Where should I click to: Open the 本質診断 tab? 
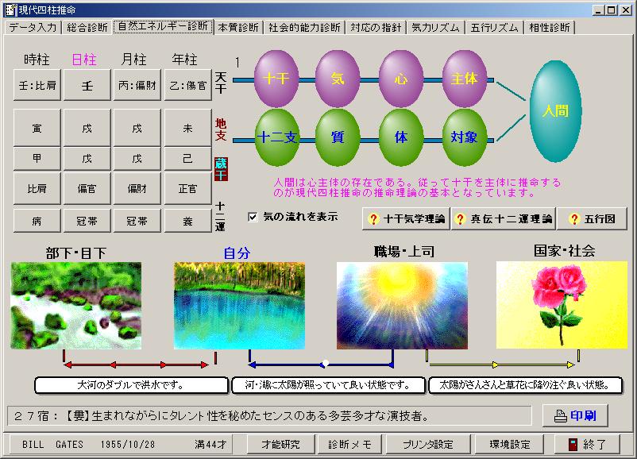238,27
